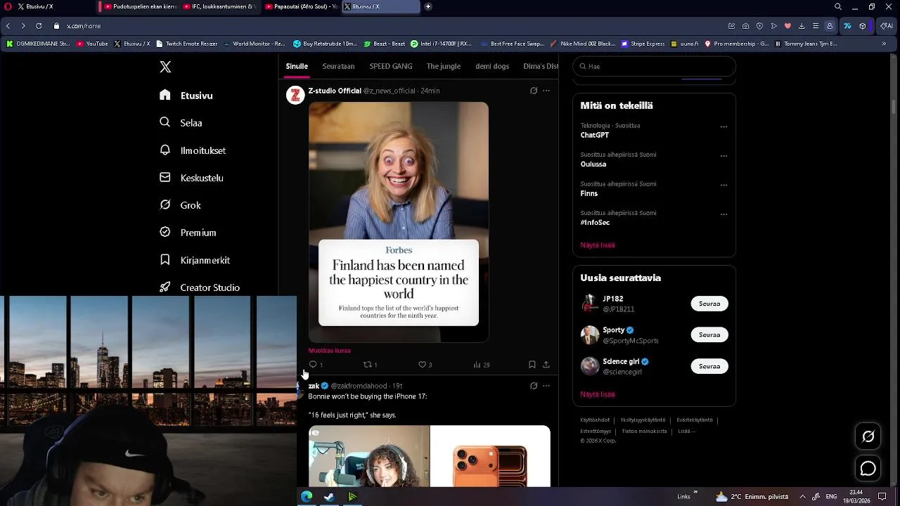The image size is (900, 506).
Task: Like the Z-studio Official post
Action: 422,365
